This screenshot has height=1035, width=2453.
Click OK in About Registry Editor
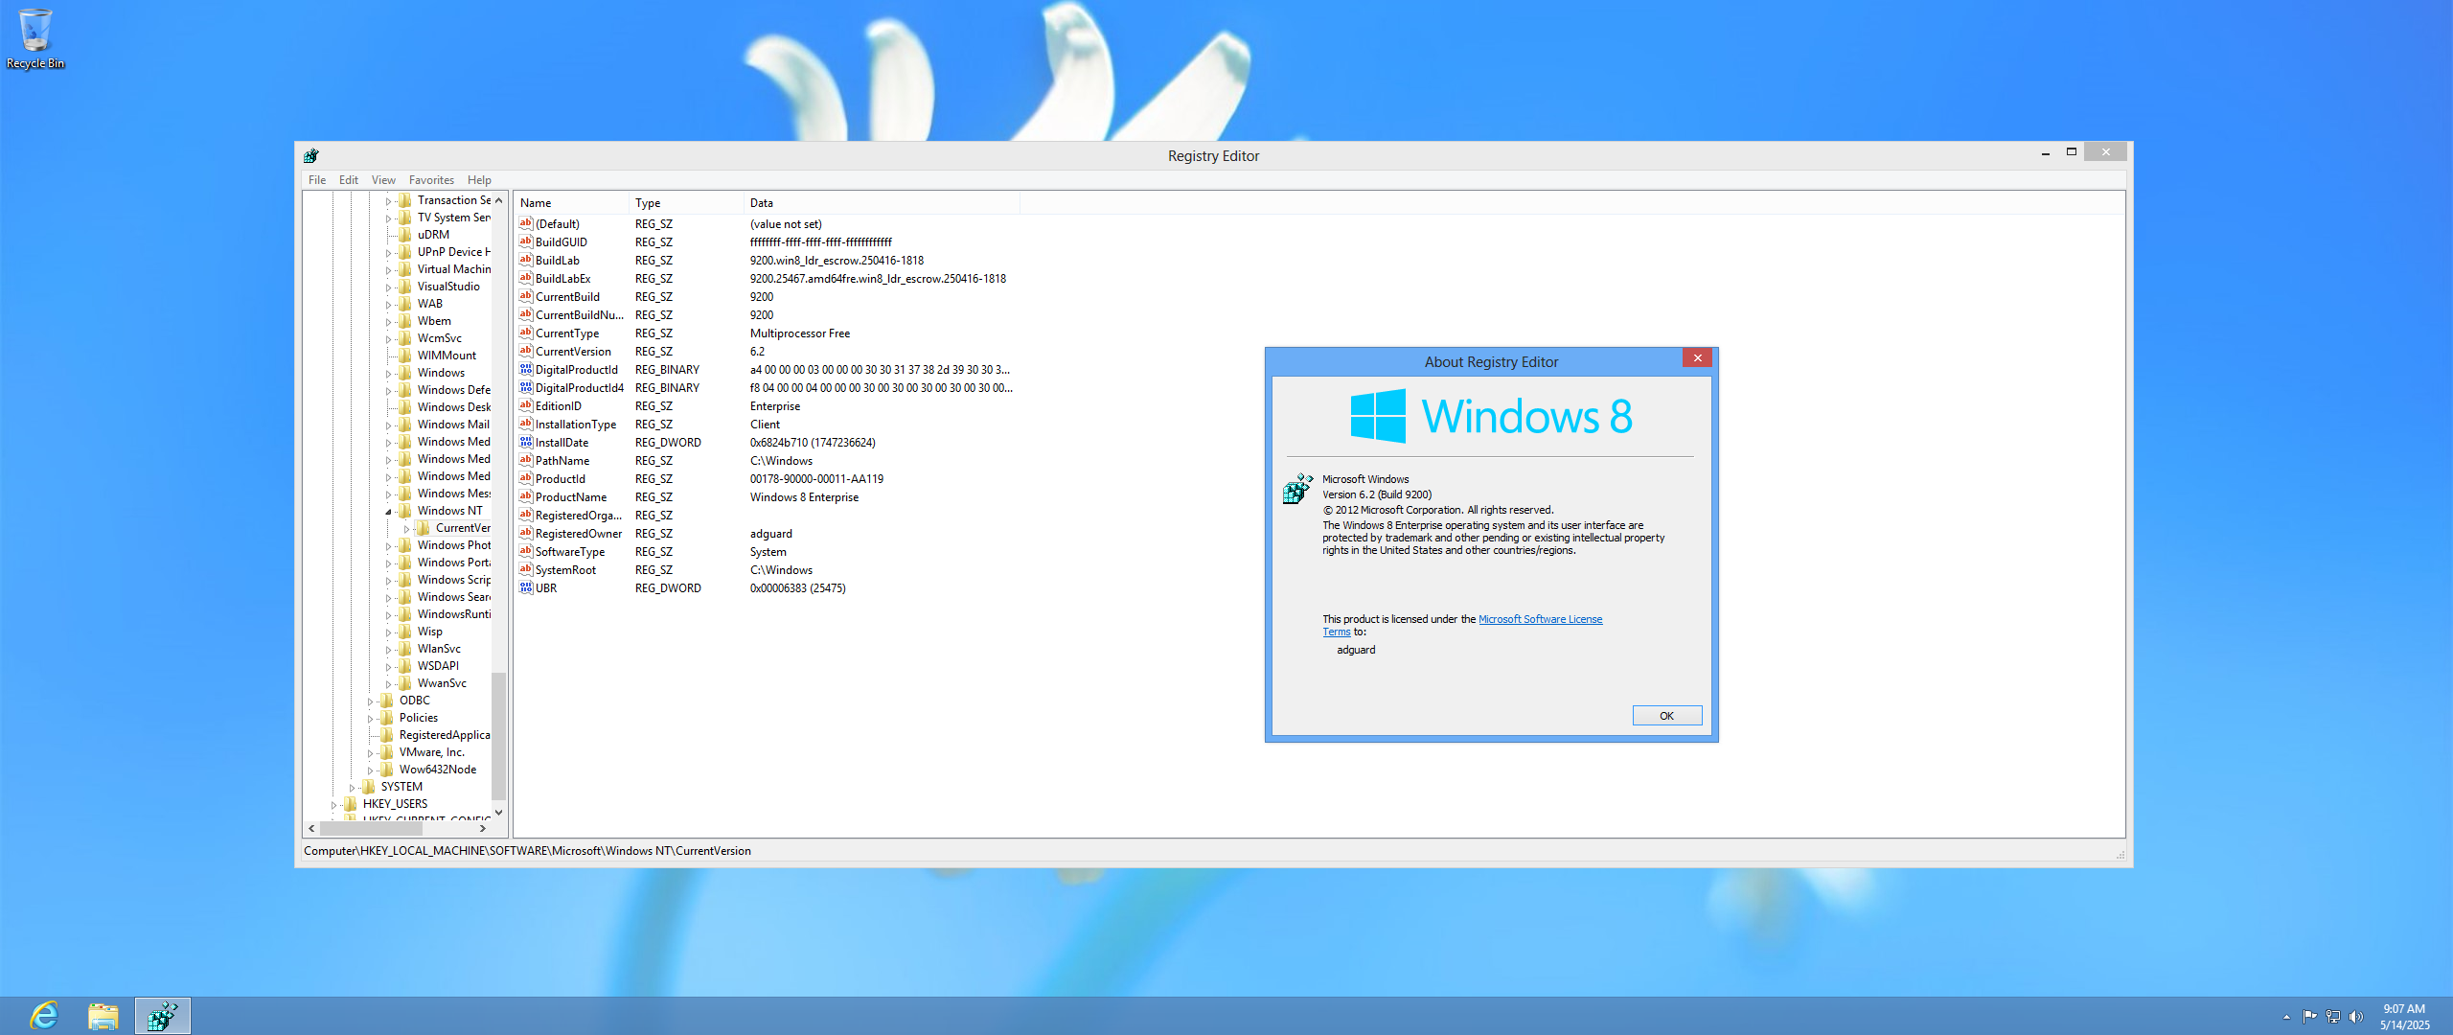[1667, 715]
